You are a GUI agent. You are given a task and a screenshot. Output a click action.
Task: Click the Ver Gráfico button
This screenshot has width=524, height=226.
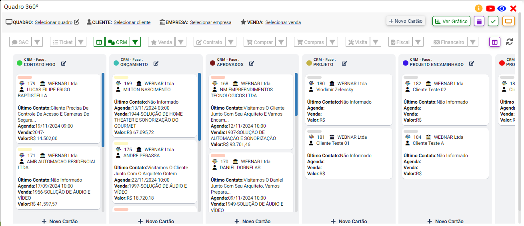pos(451,21)
